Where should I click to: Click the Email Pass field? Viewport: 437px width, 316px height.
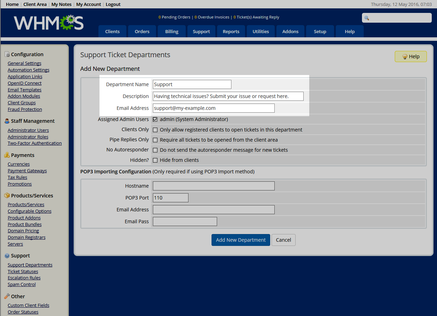pyautogui.click(x=185, y=221)
